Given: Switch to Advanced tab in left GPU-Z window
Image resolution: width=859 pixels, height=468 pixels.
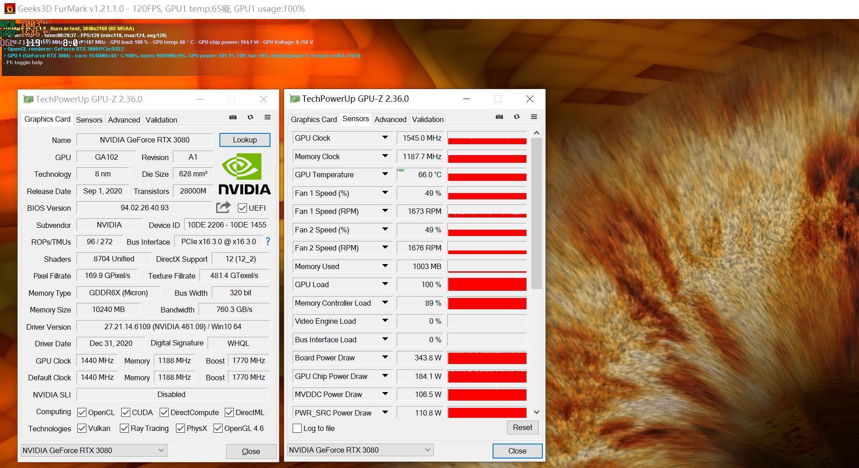Looking at the screenshot, I should point(124,120).
